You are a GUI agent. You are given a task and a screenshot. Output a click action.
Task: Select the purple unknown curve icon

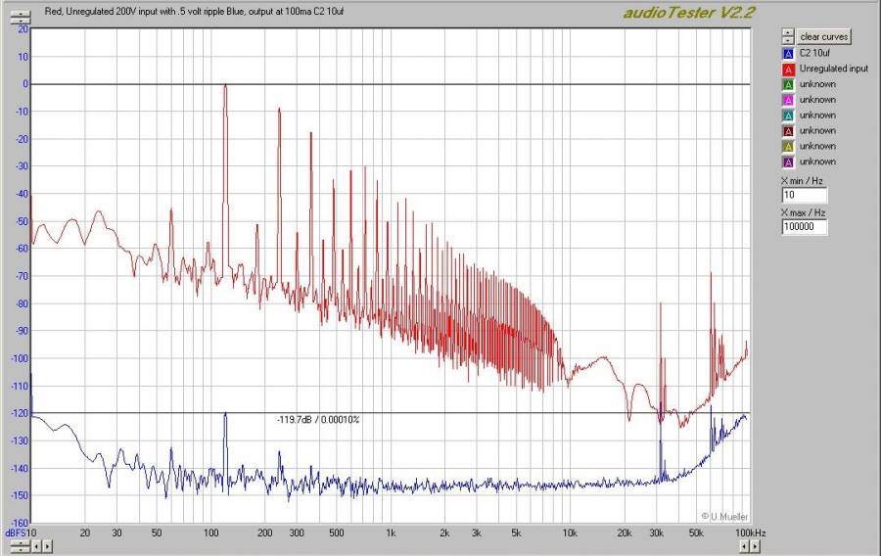[x=787, y=162]
